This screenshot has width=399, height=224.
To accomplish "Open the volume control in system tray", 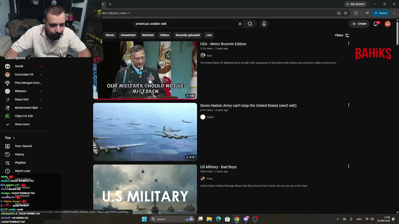I will [372, 219].
